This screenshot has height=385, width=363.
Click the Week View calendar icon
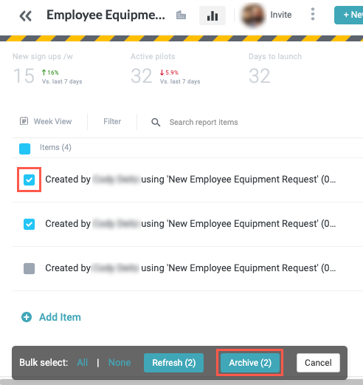click(24, 121)
